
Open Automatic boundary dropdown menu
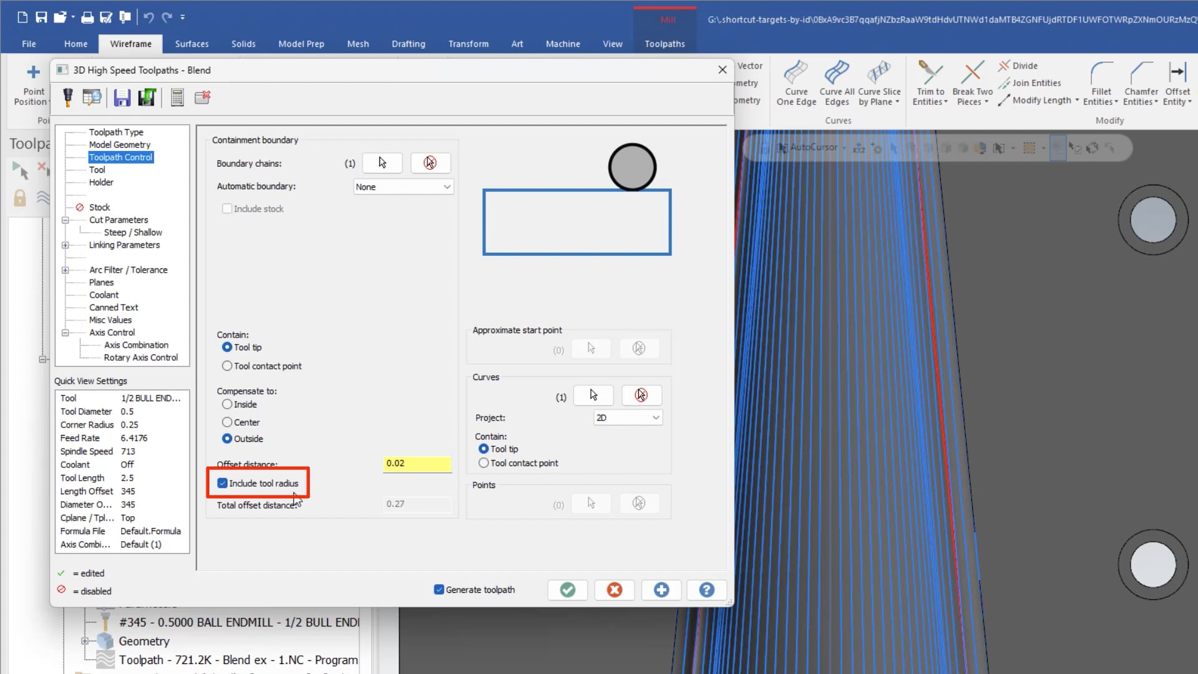403,186
